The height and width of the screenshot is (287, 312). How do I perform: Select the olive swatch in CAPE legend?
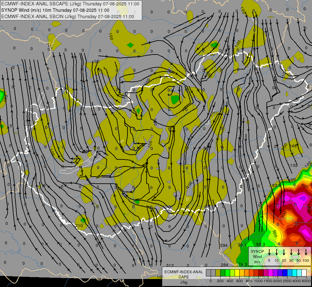(x=218, y=273)
